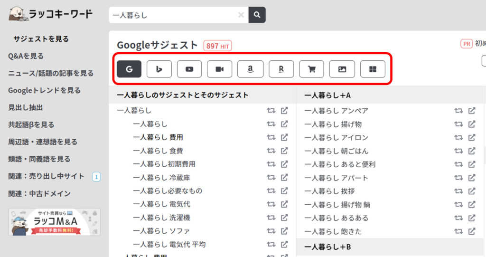
Task: Click keyword 一人暮らし 冷蔵庫
Action: 161,177
